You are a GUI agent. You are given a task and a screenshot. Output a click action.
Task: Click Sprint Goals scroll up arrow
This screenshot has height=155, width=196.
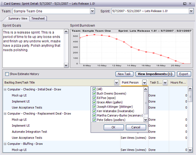66,31
